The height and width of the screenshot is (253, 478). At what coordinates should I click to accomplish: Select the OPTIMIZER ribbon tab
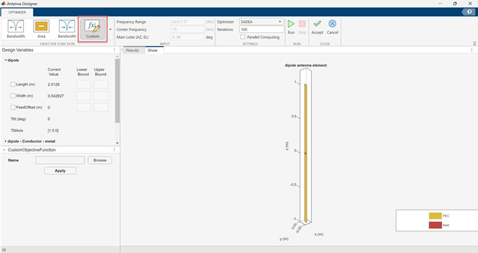(17, 12)
